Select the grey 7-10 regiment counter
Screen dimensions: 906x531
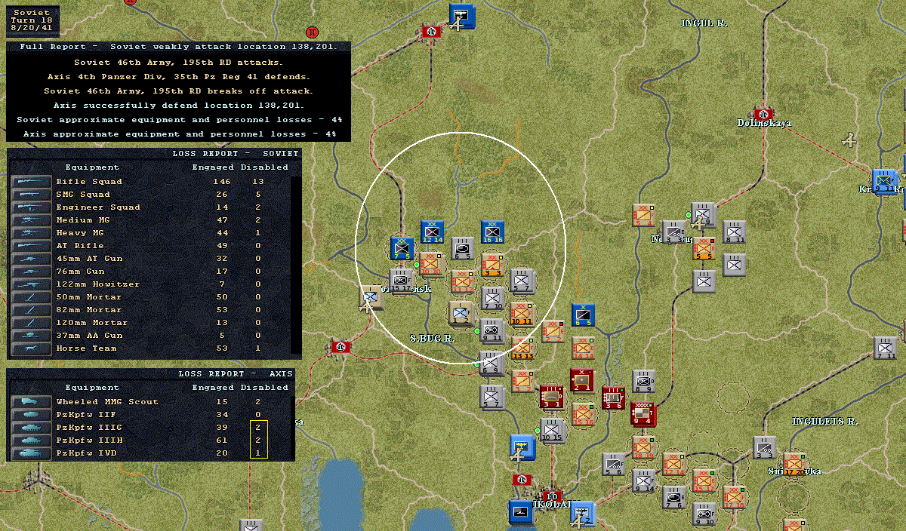pos(492,296)
